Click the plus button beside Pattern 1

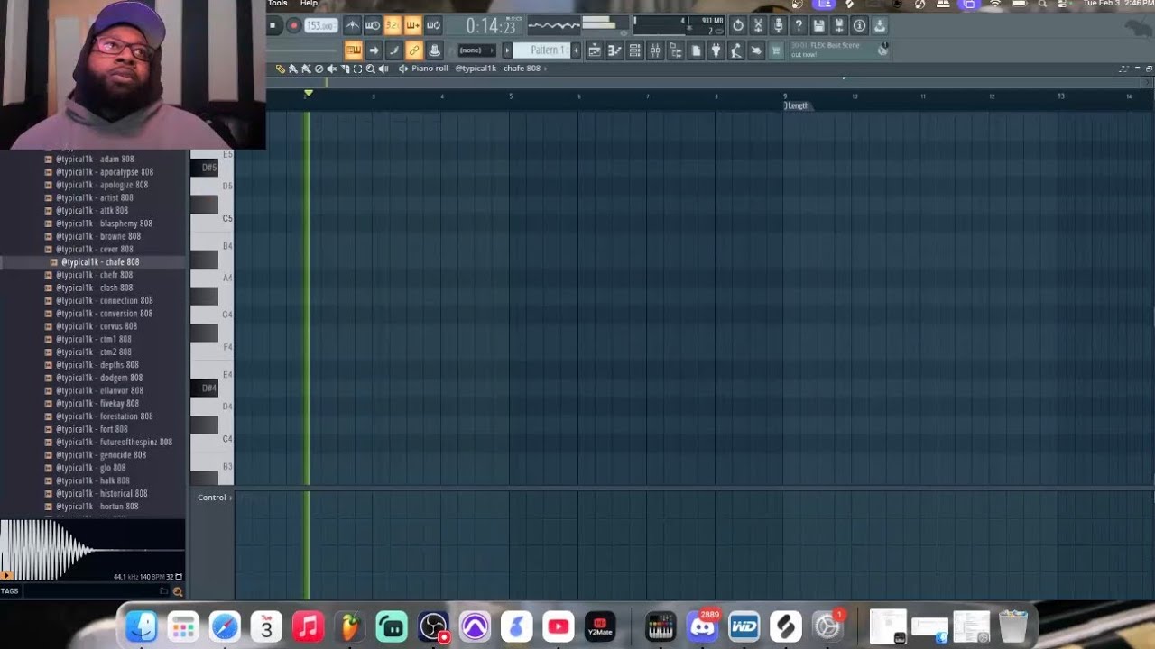pos(577,50)
